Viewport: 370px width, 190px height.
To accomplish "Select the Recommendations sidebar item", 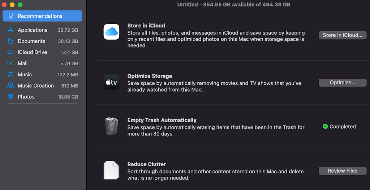I will pyautogui.click(x=43, y=16).
